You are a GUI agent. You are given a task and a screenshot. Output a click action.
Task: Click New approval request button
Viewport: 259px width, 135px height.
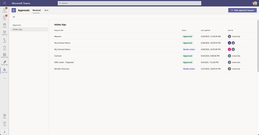point(242,10)
